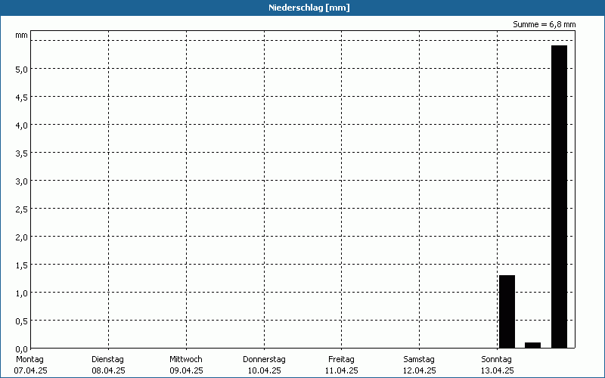The image size is (605, 378).
Task: Click the 0,0 y-axis value
Action: 22,349
